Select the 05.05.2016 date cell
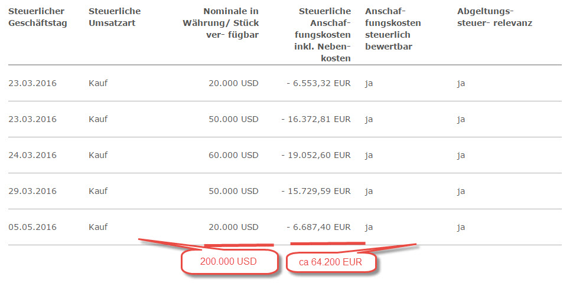The image size is (573, 283). click(x=32, y=227)
